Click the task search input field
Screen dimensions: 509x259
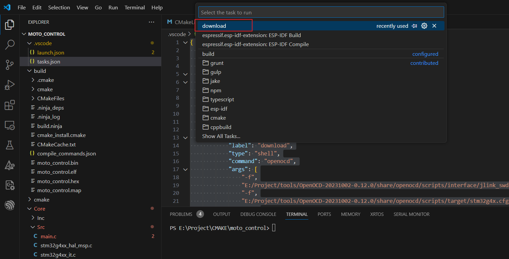click(321, 12)
